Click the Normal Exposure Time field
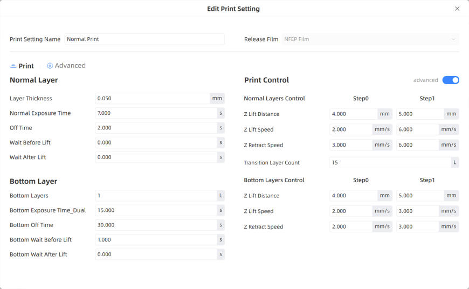This screenshot has width=469, height=289. coord(156,113)
